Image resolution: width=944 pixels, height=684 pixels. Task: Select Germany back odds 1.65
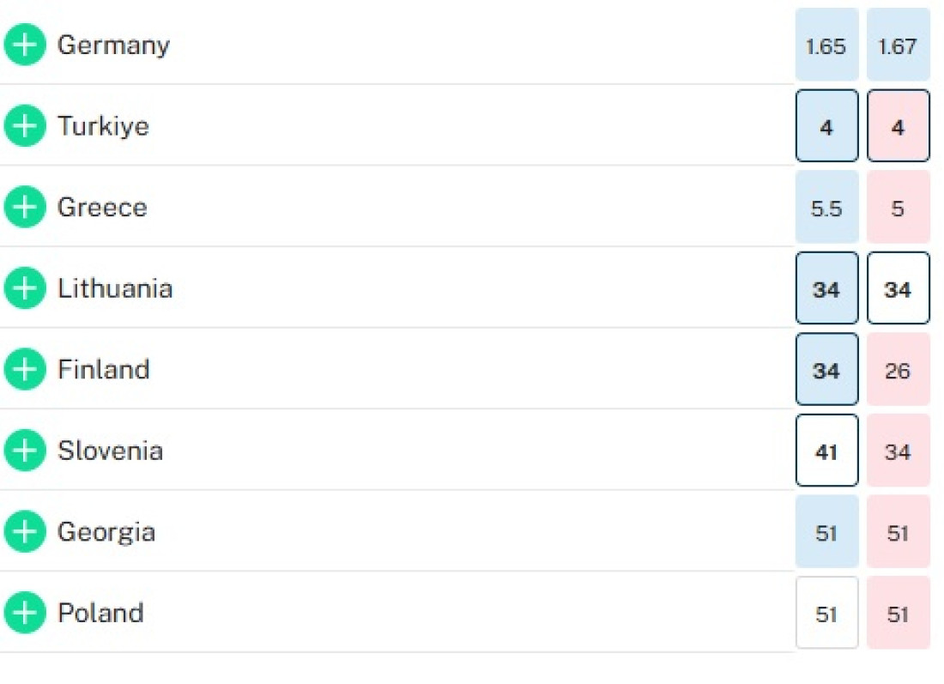tap(826, 45)
